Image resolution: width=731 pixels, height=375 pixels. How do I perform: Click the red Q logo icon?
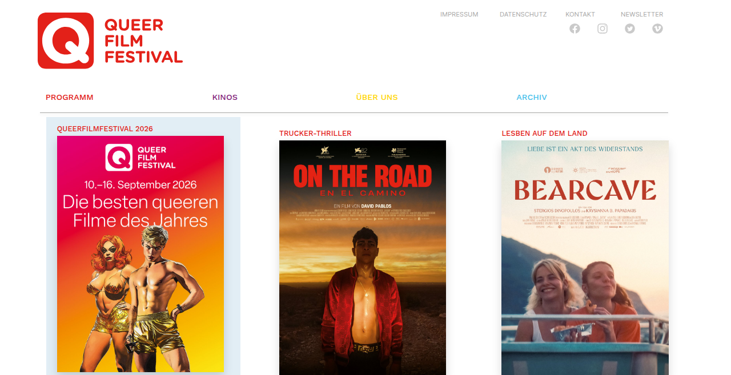[66, 41]
